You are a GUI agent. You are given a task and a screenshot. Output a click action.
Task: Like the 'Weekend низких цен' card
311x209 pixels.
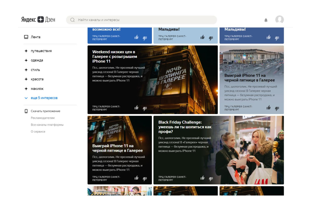137,107
